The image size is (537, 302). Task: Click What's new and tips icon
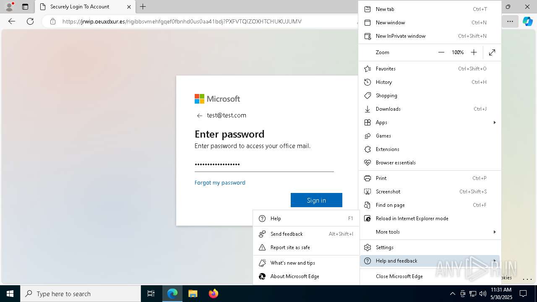click(262, 263)
